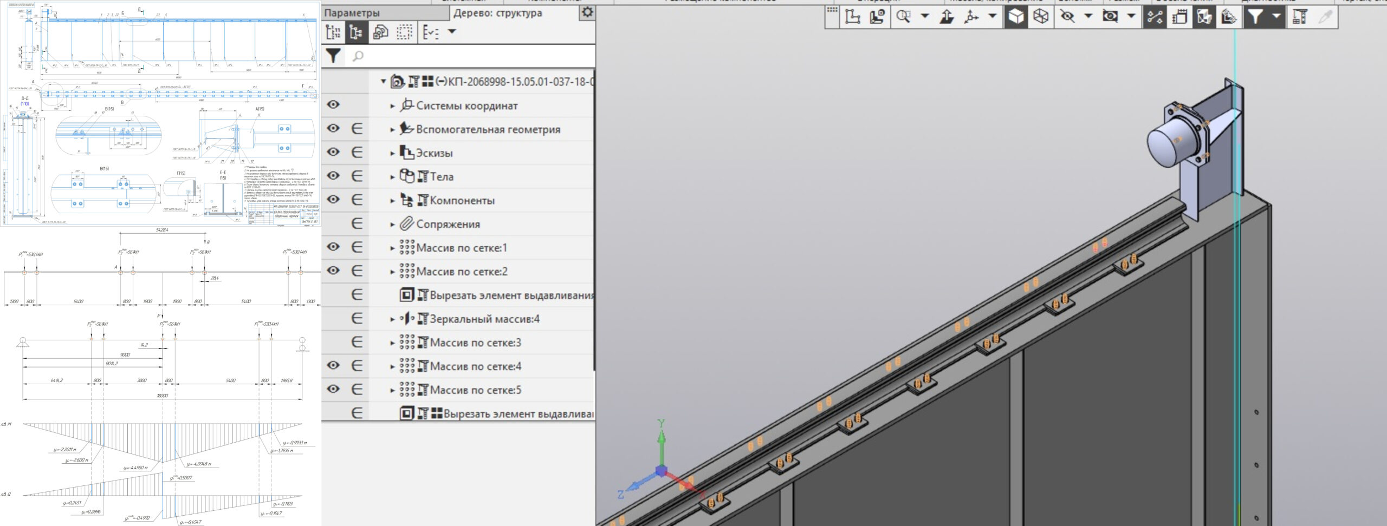Open the tree filter funnel icon

pyautogui.click(x=333, y=56)
